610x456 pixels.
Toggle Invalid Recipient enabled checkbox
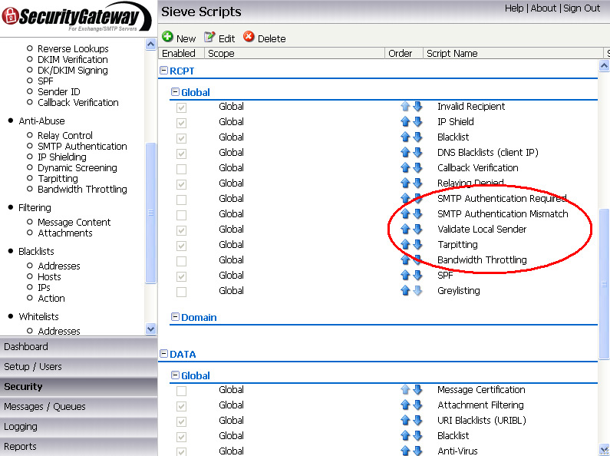(x=181, y=107)
